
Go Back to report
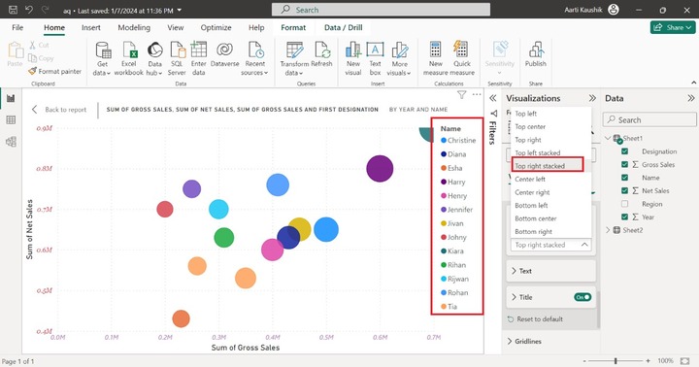click(59, 110)
